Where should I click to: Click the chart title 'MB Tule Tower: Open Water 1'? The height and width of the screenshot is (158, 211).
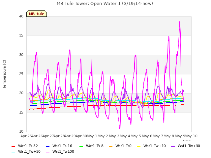tap(89, 4)
